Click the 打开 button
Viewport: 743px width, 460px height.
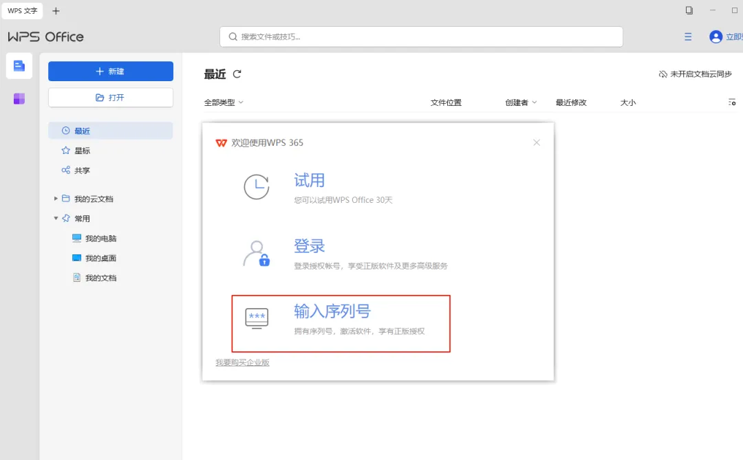tap(110, 98)
